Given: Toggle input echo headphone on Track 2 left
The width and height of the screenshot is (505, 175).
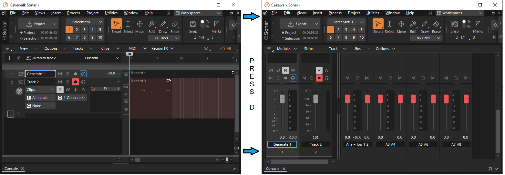Looking at the screenshot, I should [x=83, y=82].
